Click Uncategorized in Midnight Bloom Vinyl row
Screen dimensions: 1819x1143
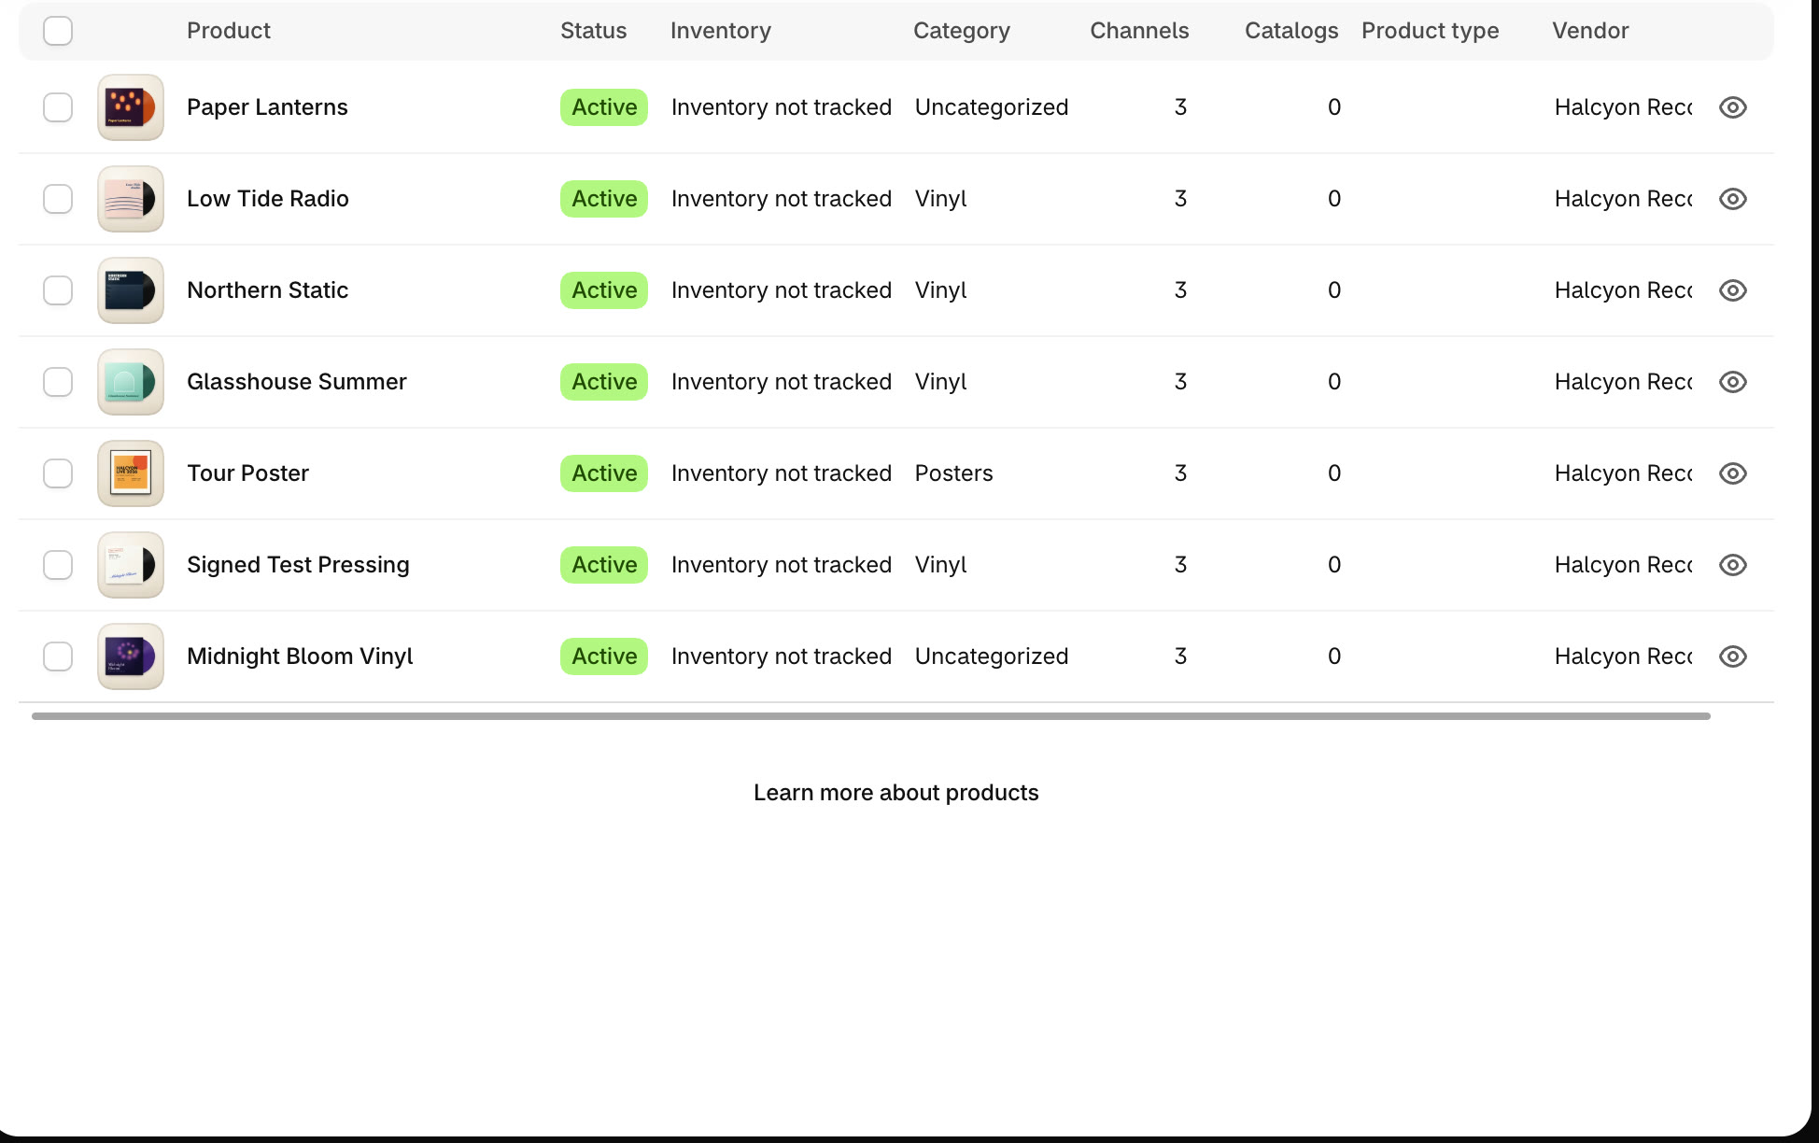tap(992, 656)
